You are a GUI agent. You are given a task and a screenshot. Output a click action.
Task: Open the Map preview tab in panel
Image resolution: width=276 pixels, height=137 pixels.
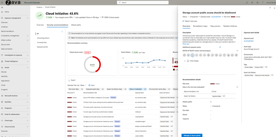point(215,26)
